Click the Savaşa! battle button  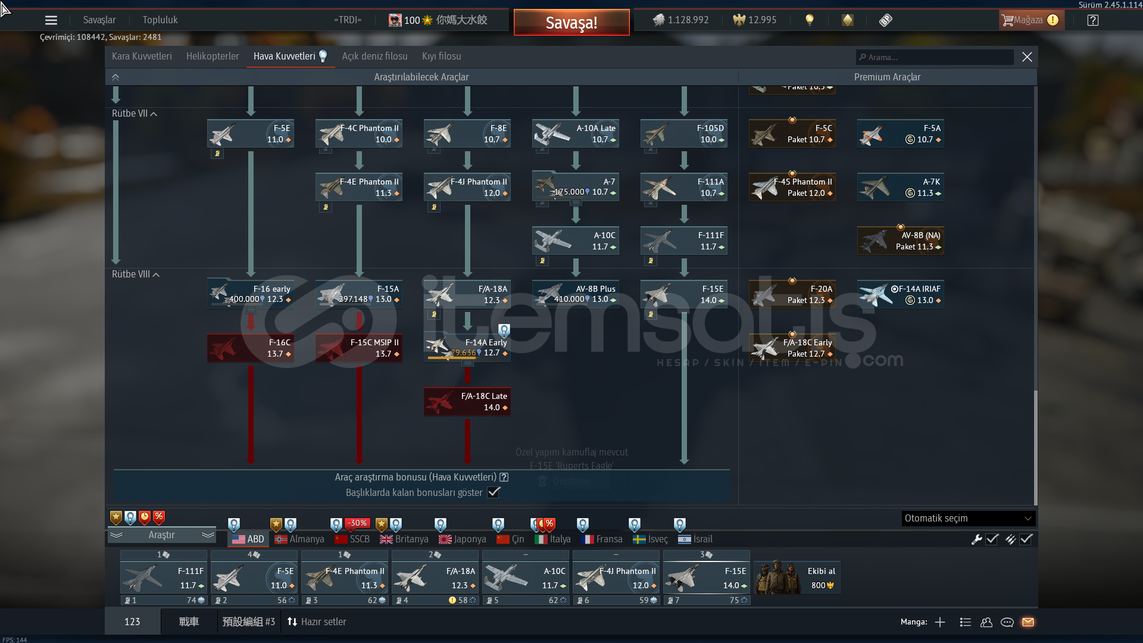click(x=571, y=23)
